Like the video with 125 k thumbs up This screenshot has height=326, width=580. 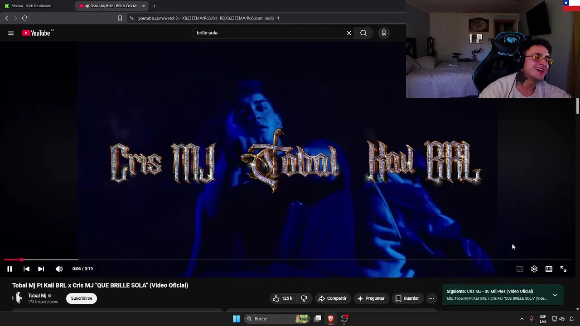point(282,298)
